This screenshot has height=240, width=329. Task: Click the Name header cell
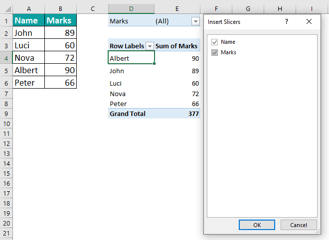[x=29, y=20]
